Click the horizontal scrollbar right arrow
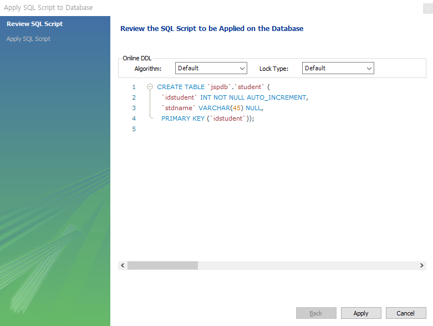The width and height of the screenshot is (433, 326). pyautogui.click(x=422, y=265)
